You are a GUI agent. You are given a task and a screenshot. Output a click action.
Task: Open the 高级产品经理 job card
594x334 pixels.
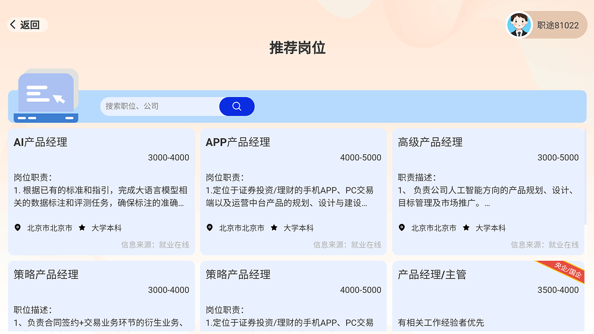pos(488,192)
